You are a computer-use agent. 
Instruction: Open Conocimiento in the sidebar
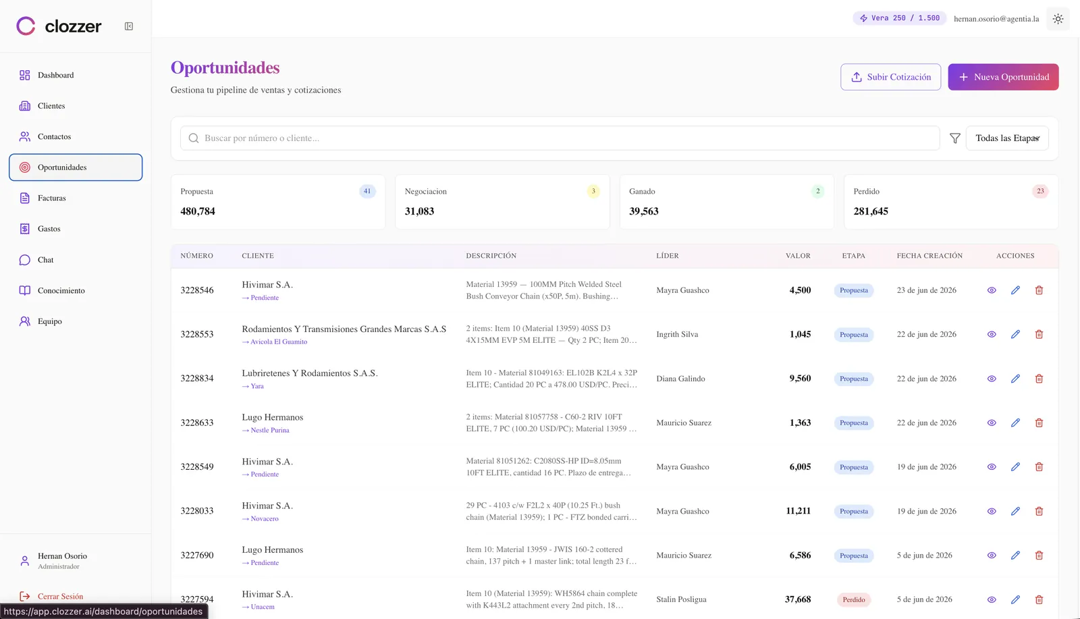76,291
